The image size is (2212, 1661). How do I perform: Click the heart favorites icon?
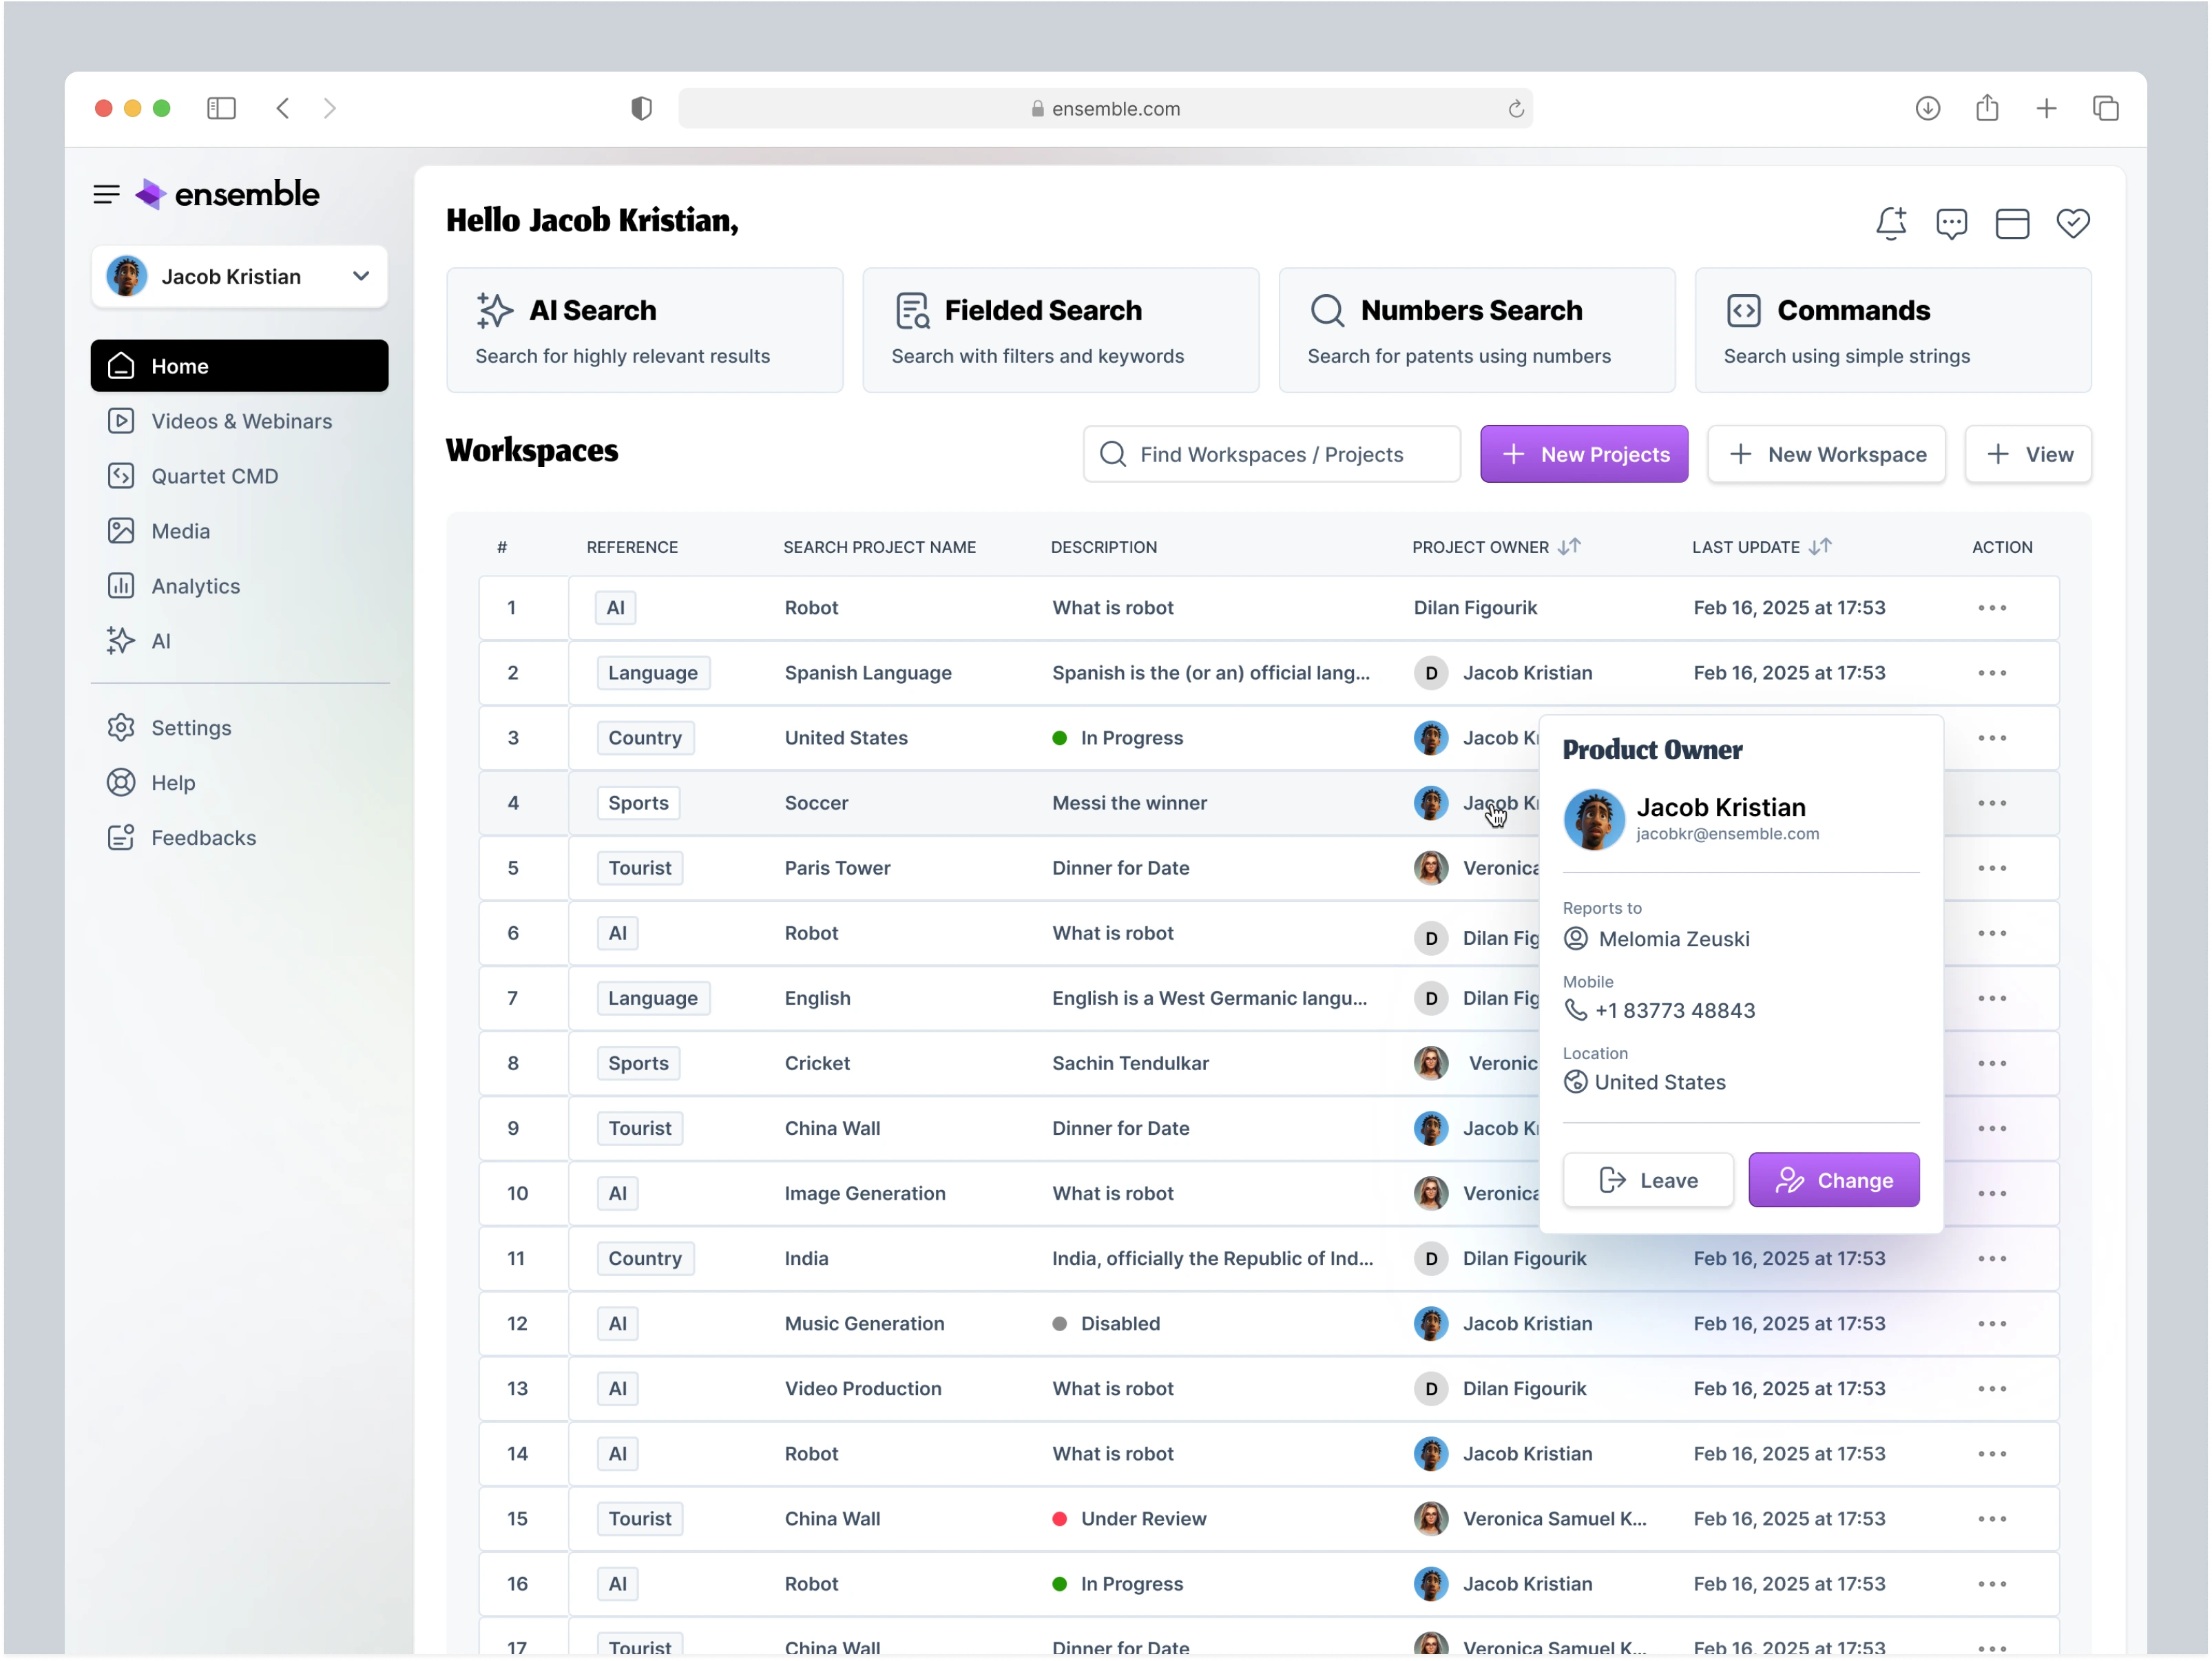(2073, 223)
